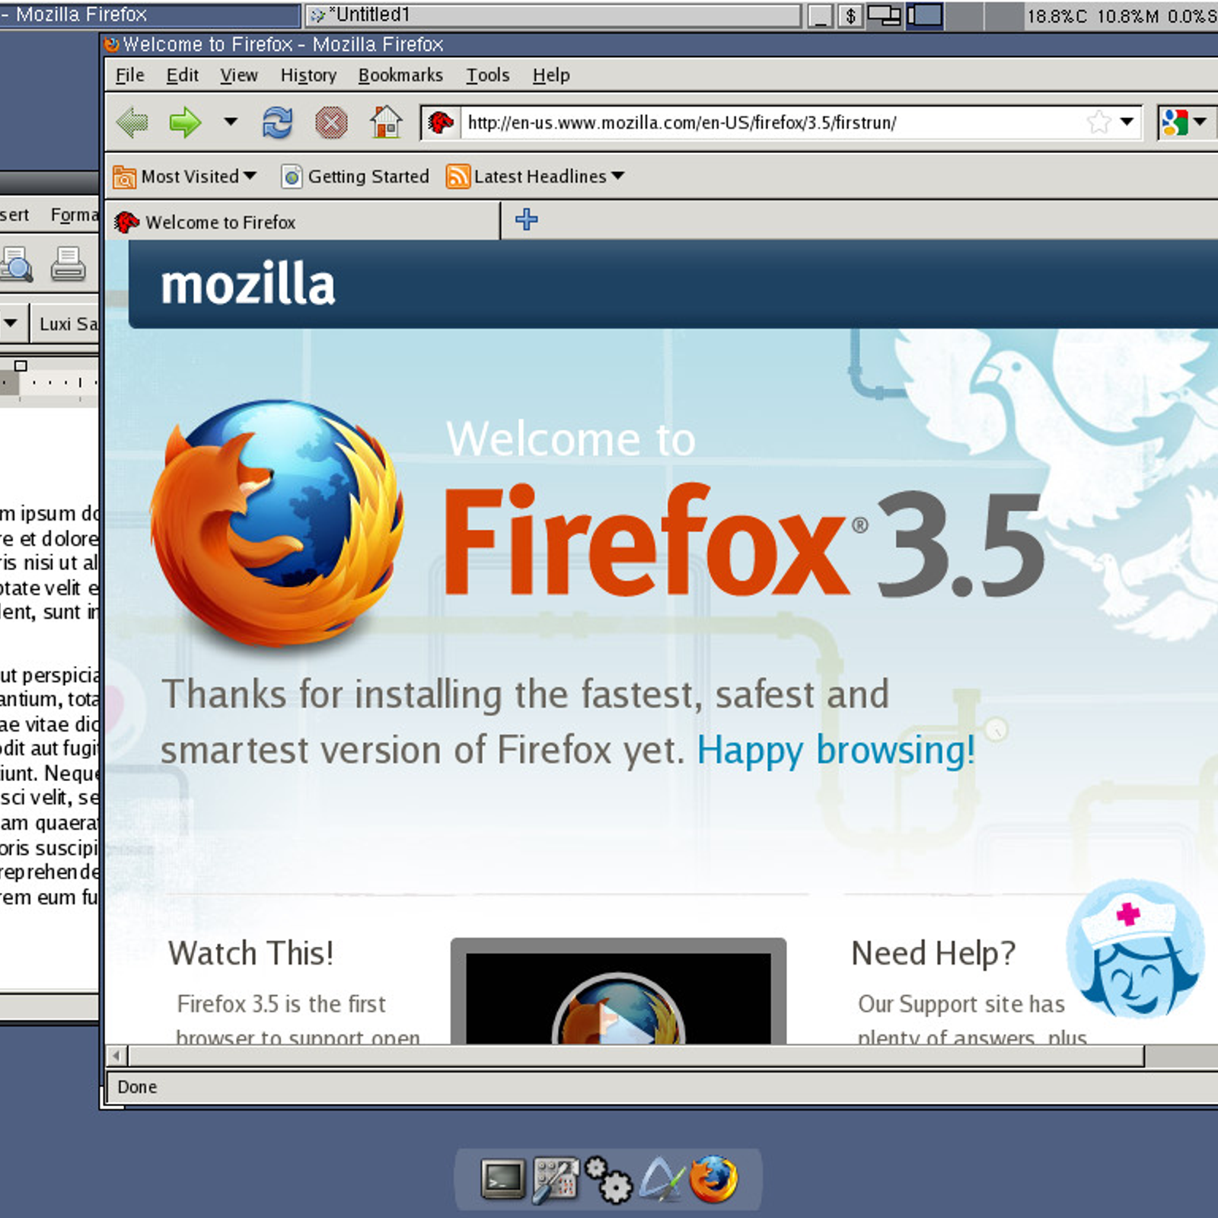Open the gears settings dock icon
The height and width of the screenshot is (1218, 1218).
click(608, 1180)
